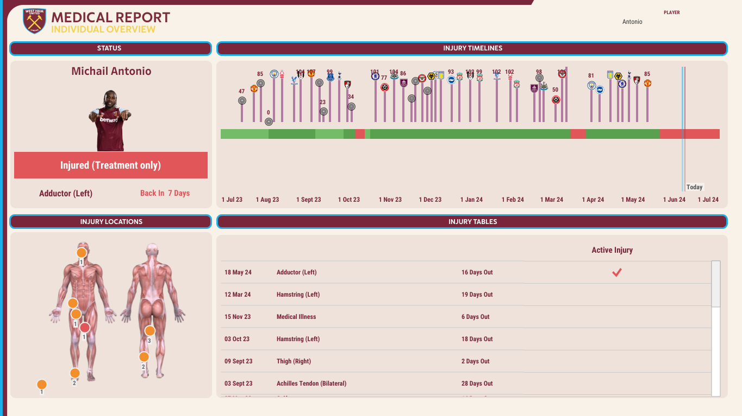Select the grey match marker labeled 23
Screen dimensions: 742x416
pyautogui.click(x=323, y=111)
